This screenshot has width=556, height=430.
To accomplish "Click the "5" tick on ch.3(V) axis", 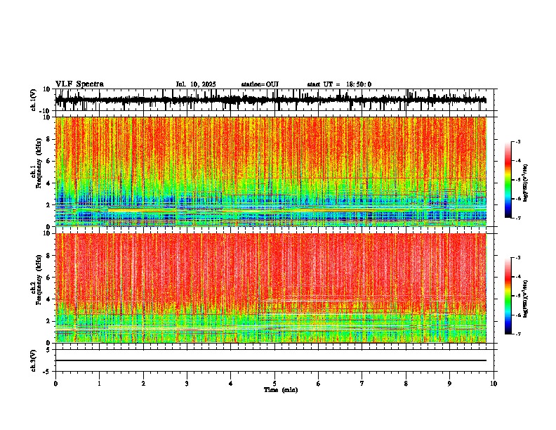I will pos(49,350).
